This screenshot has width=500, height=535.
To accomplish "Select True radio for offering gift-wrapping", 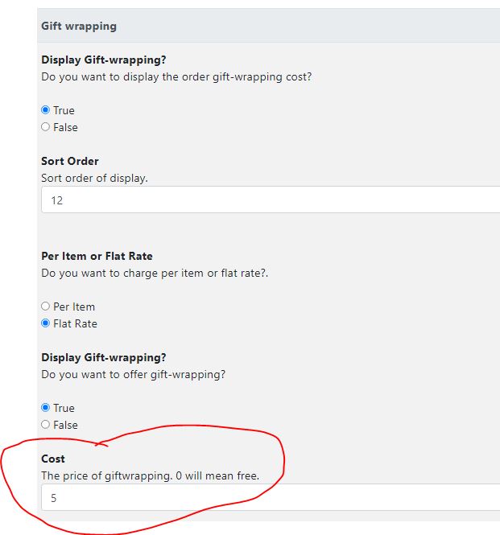I will (45, 408).
